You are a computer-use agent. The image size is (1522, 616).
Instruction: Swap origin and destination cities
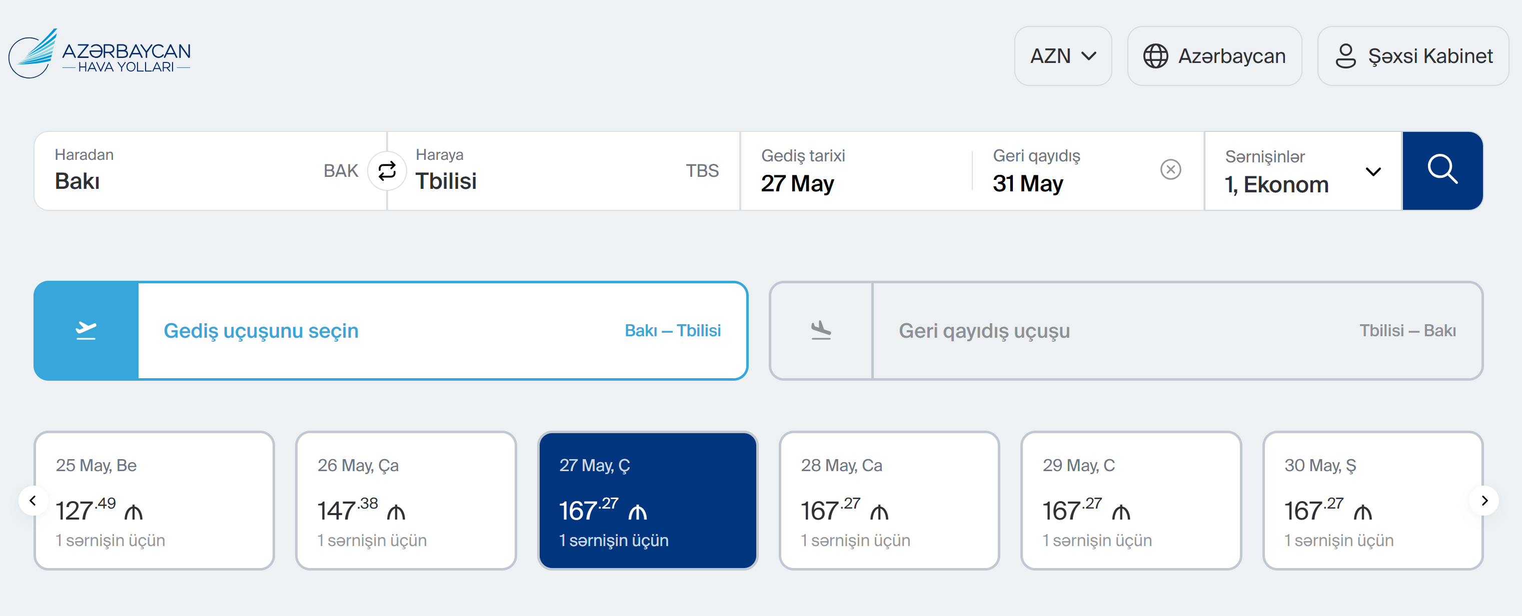(387, 171)
